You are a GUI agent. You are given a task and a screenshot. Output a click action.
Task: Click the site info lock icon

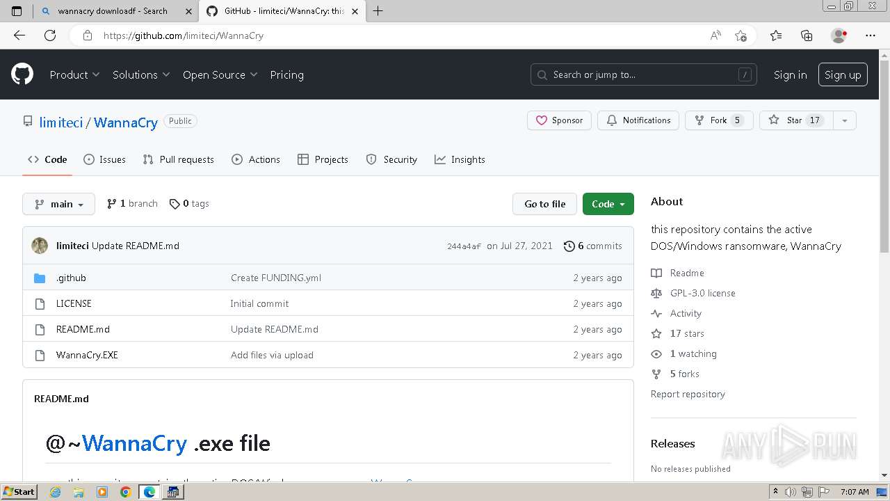pyautogui.click(x=88, y=35)
